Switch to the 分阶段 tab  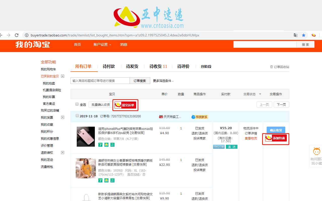pyautogui.click(x=206, y=67)
